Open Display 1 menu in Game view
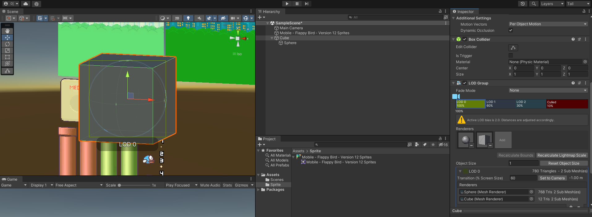The image size is (592, 217). (41, 185)
